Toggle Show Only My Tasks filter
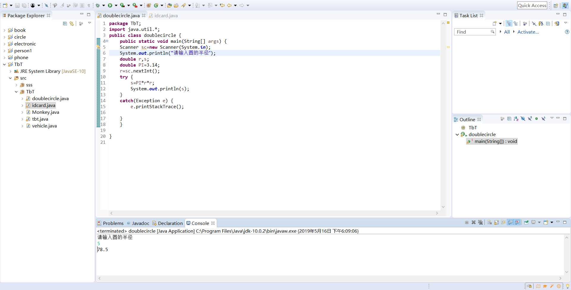This screenshot has height=290, width=571. [x=541, y=23]
